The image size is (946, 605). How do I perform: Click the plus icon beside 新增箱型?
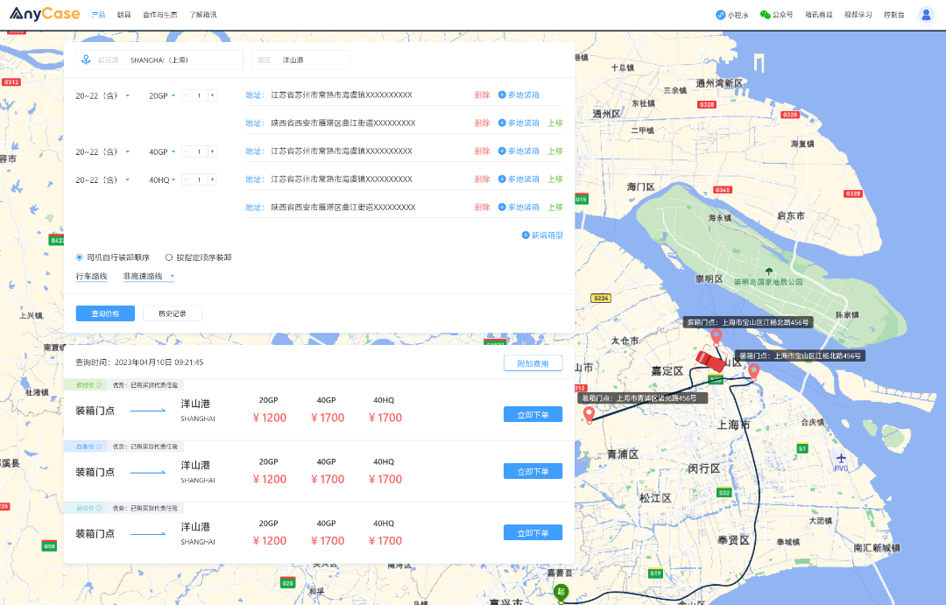pos(525,236)
